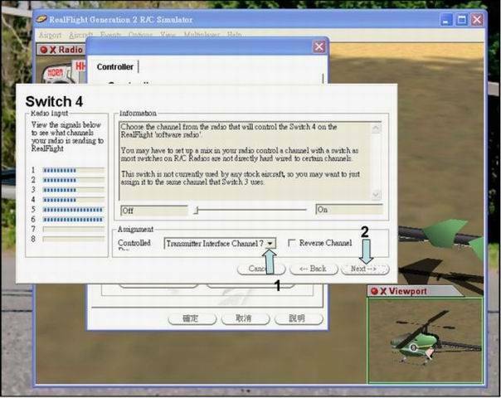501x398 pixels.
Task: Click the Cancel button in wizard
Action: (261, 269)
